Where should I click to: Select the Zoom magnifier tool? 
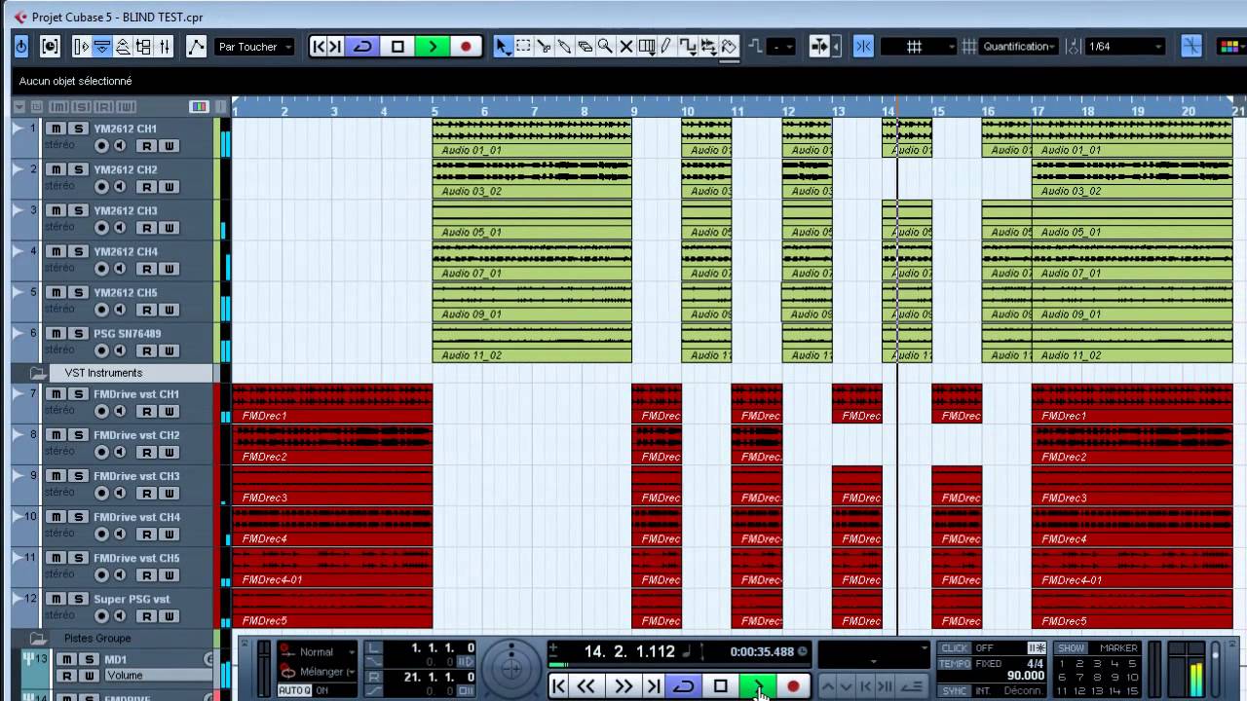(x=605, y=46)
